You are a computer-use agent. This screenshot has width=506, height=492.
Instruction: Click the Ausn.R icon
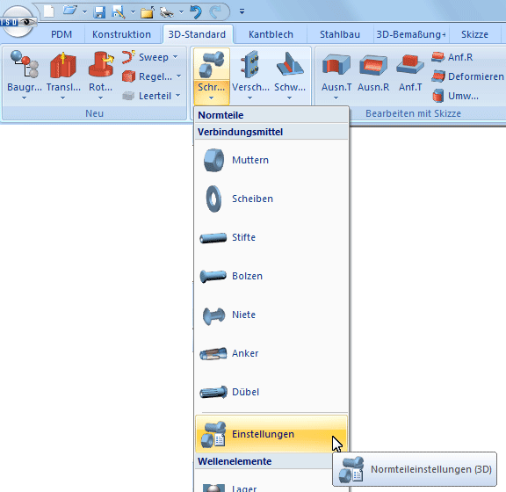pos(373,64)
